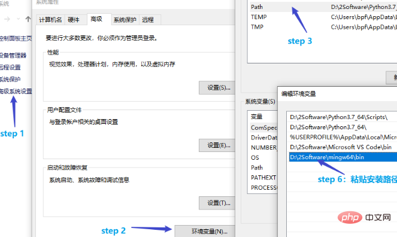Open the 系统保护 tab

pyautogui.click(x=125, y=20)
